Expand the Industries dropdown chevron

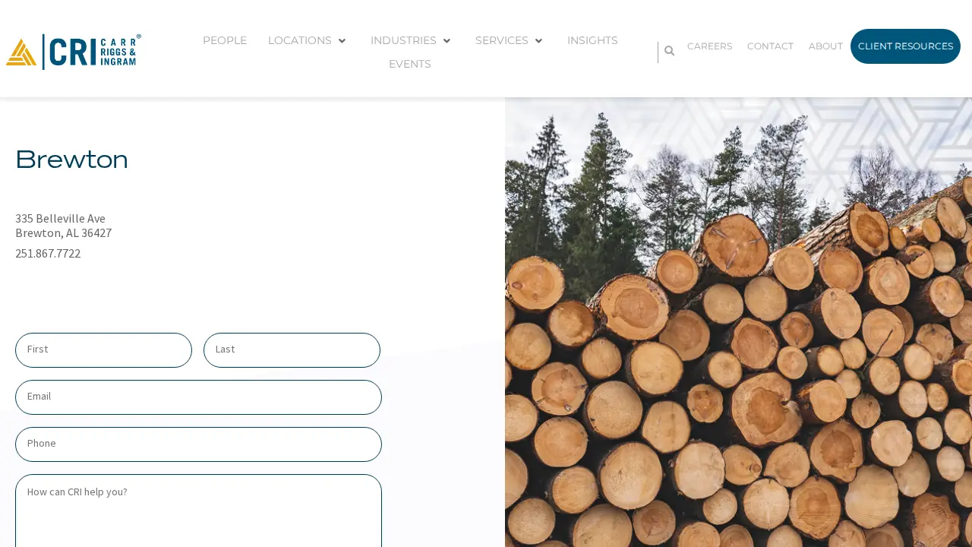(x=447, y=41)
